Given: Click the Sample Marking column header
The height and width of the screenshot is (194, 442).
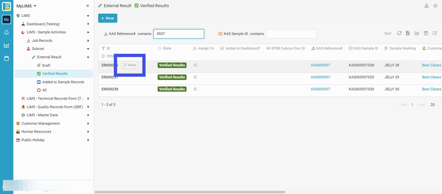Looking at the screenshot, I should click(x=400, y=48).
